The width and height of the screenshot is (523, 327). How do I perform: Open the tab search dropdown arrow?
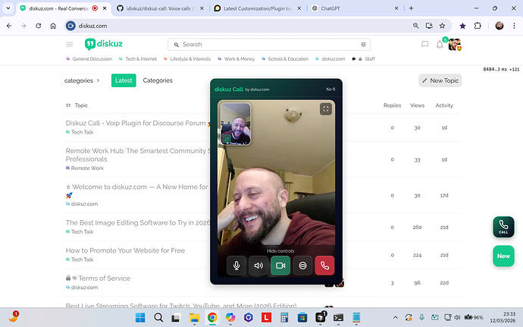pyautogui.click(x=8, y=8)
